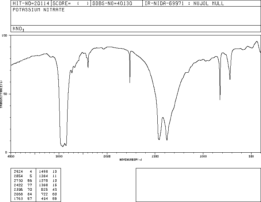The width and height of the screenshot is (261, 202).
Task: Click the 3000 x-axis tick label
Action: pos(59,156)
